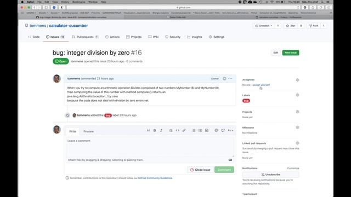This screenshot has height=197, width=351.
Task: Open the Issues tab
Action: (x=55, y=37)
